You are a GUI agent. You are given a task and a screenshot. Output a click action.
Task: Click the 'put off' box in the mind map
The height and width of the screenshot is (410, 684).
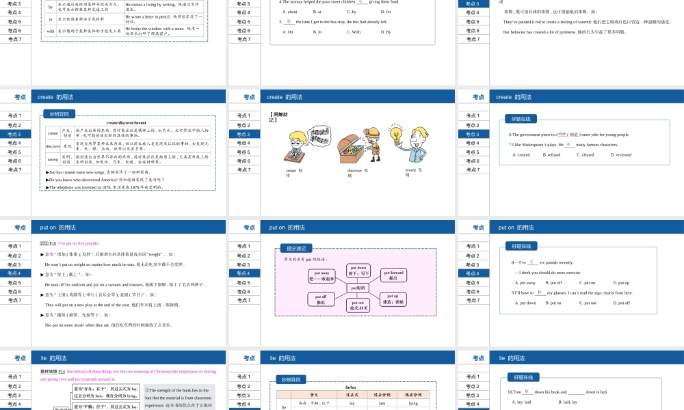point(321,299)
